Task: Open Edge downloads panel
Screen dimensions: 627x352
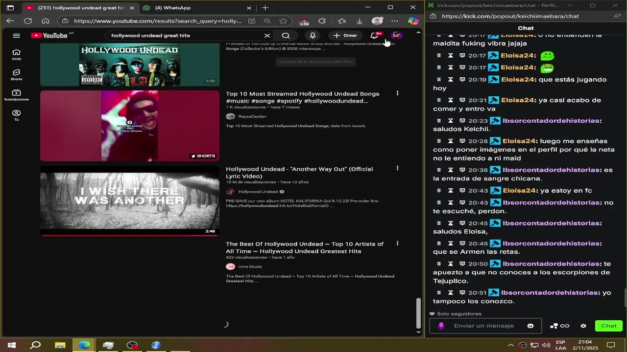Action: [360, 21]
